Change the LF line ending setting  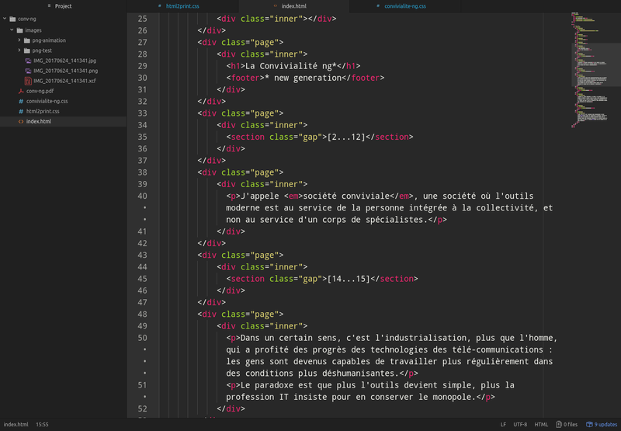(x=503, y=424)
